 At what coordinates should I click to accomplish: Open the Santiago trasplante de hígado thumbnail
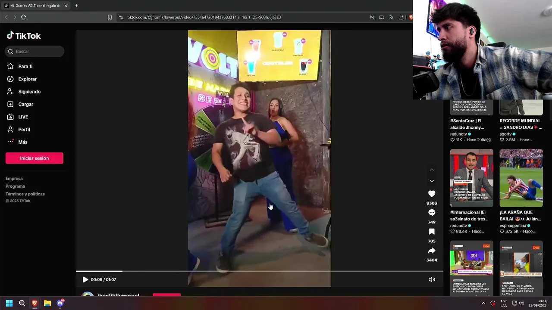coord(521,268)
